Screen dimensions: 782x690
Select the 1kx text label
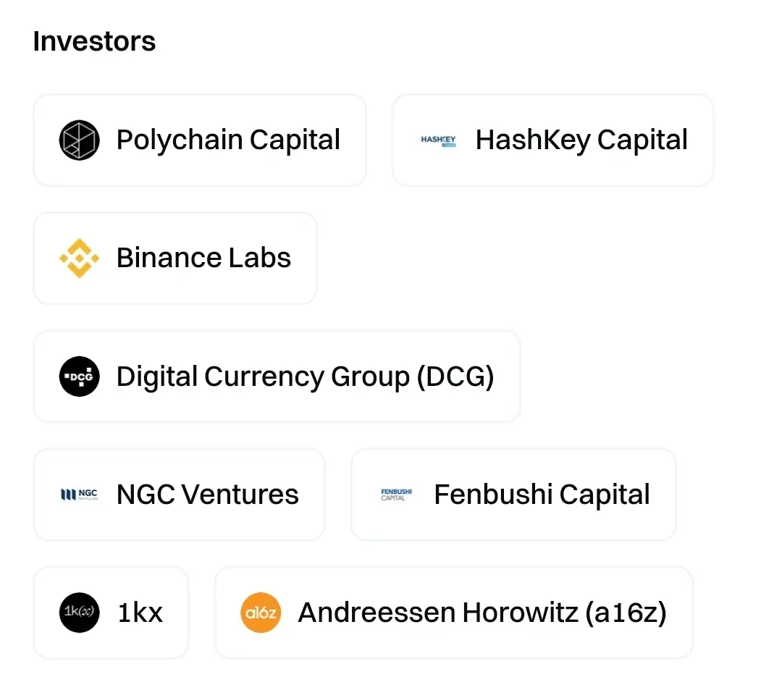coord(140,613)
